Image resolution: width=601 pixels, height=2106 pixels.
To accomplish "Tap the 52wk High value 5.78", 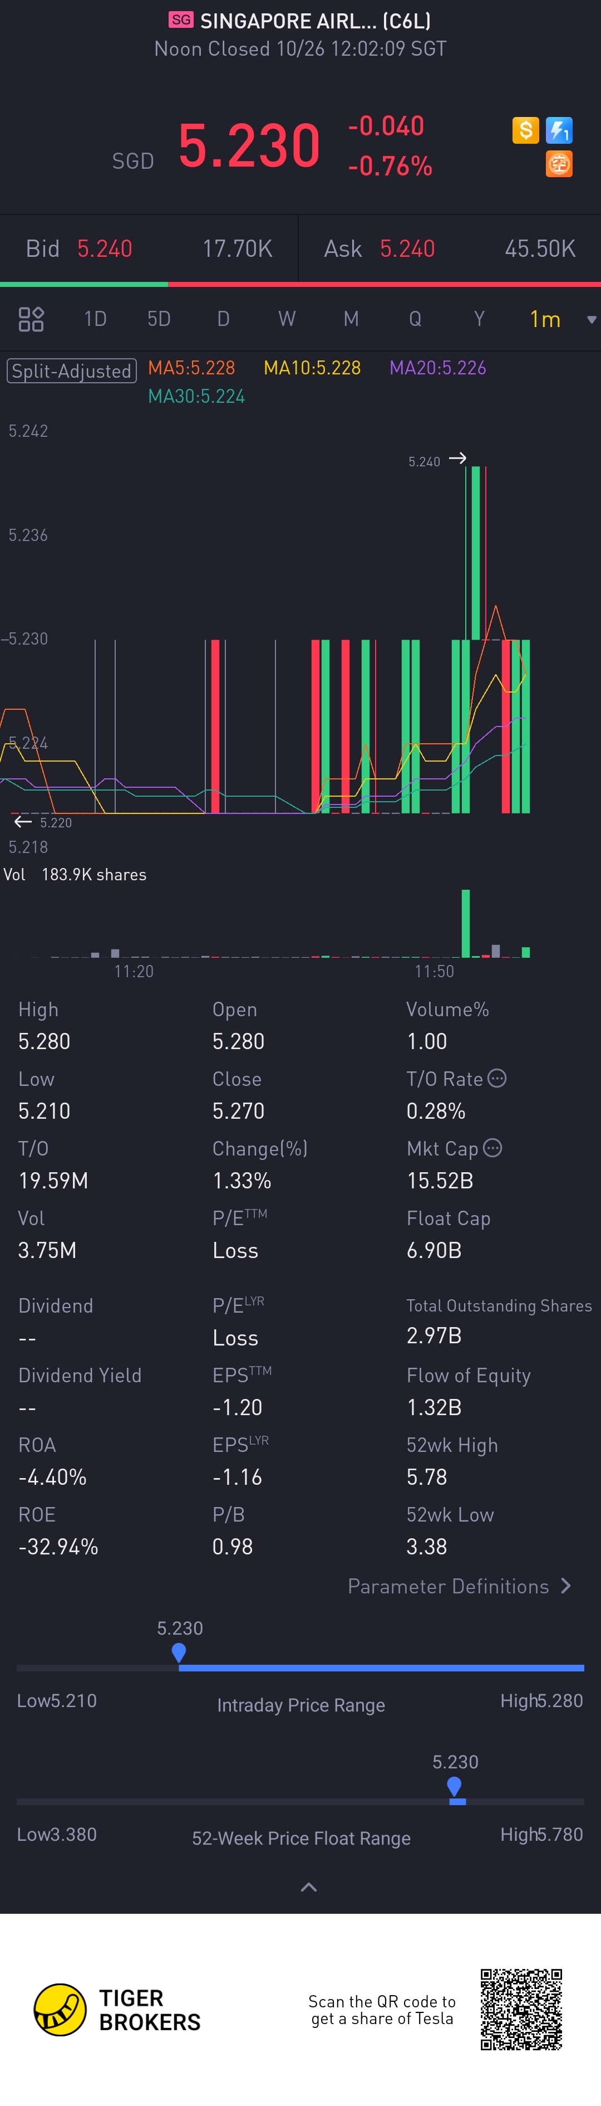I will click(427, 1476).
